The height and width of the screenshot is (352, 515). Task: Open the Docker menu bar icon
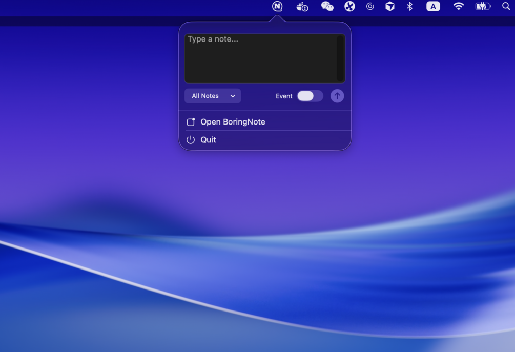tap(302, 7)
